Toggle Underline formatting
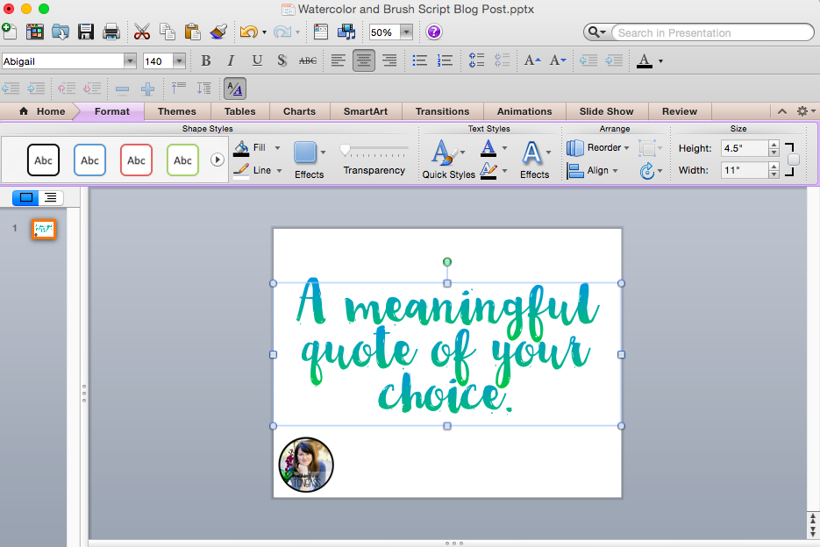This screenshot has height=547, width=820. tap(257, 60)
